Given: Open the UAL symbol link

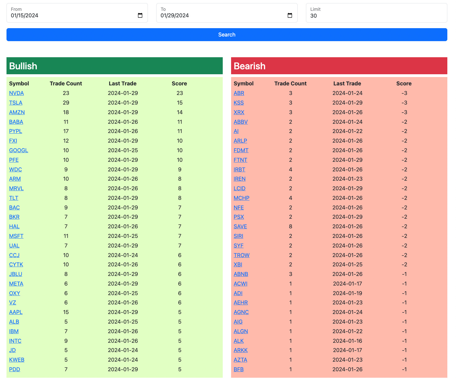Looking at the screenshot, I should [x=14, y=246].
